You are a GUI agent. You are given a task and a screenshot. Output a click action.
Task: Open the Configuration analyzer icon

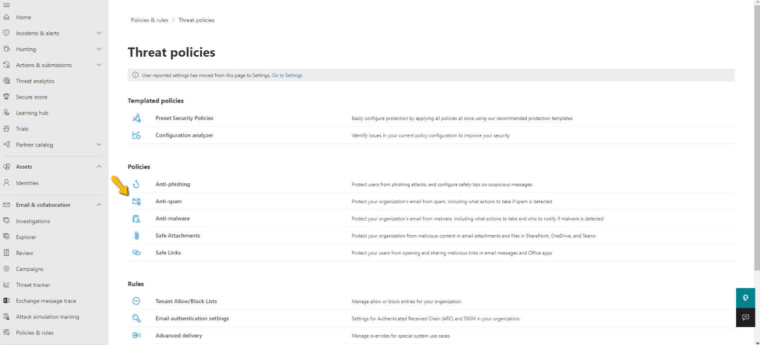coord(137,135)
